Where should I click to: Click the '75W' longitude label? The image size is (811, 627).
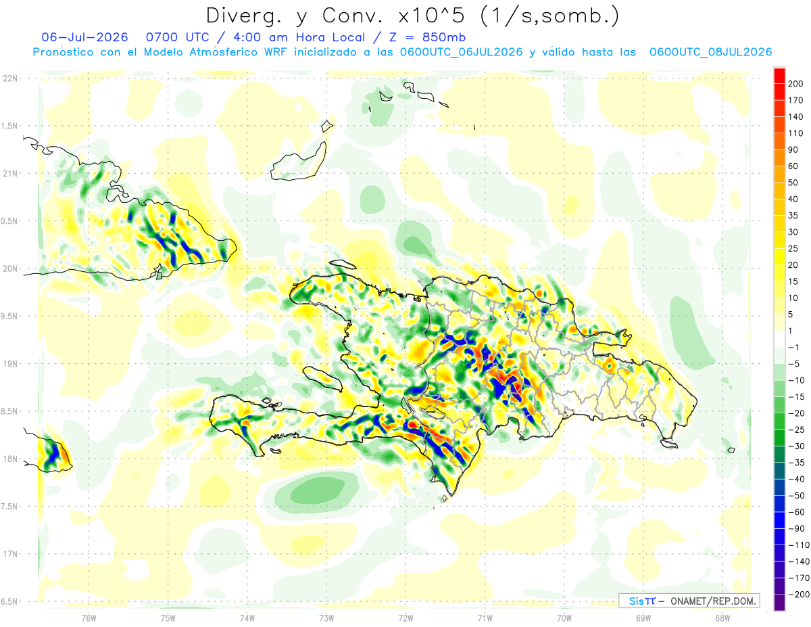168,618
